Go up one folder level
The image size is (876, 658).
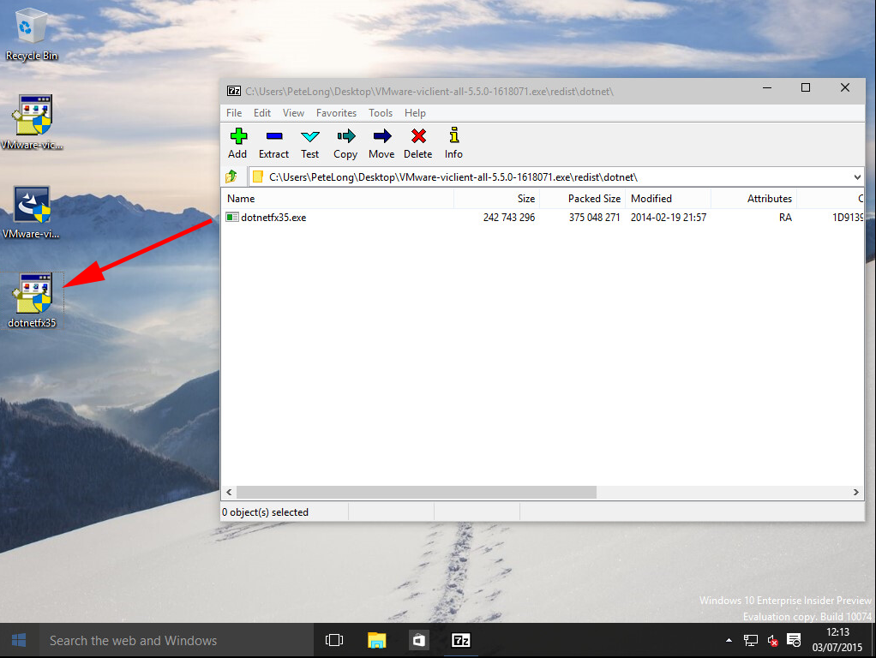coord(231,177)
